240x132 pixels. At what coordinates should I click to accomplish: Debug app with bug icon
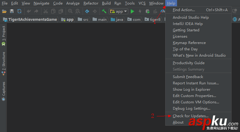click(x=148, y=11)
